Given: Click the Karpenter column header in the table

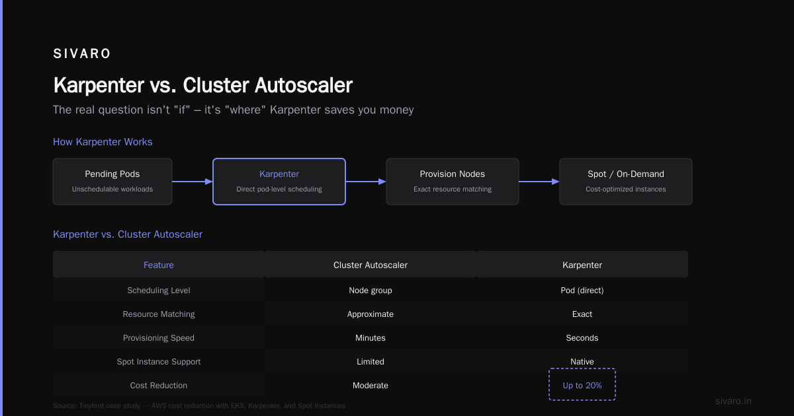Looking at the screenshot, I should (x=582, y=265).
